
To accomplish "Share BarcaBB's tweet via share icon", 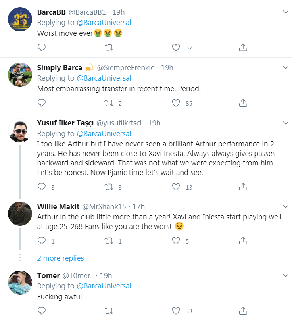I will [x=243, y=48].
